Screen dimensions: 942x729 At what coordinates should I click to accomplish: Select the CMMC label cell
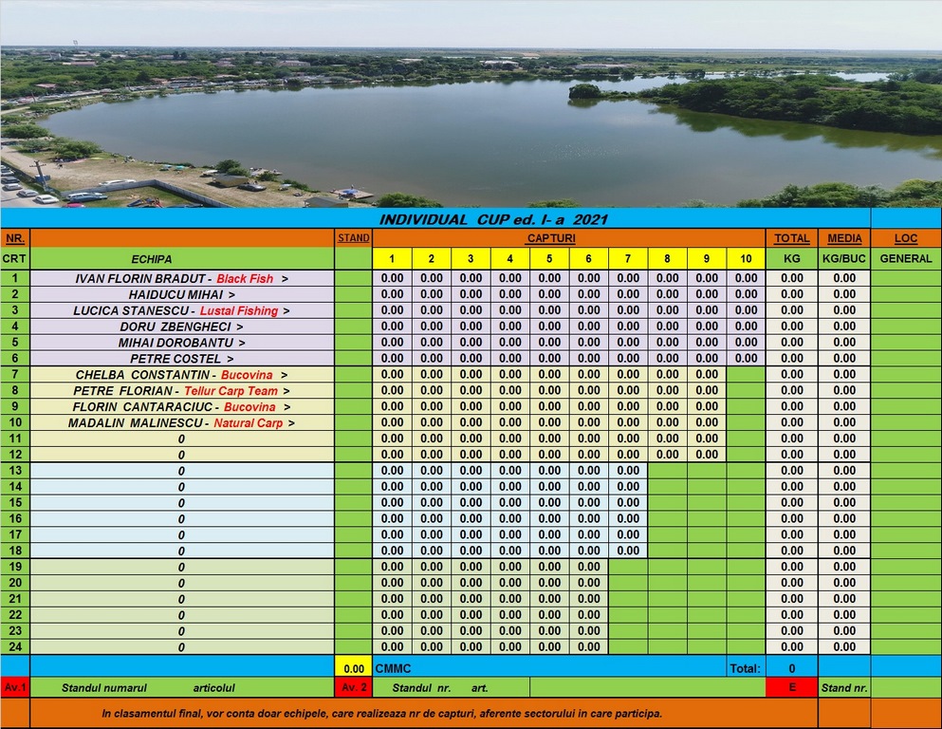pyautogui.click(x=393, y=668)
